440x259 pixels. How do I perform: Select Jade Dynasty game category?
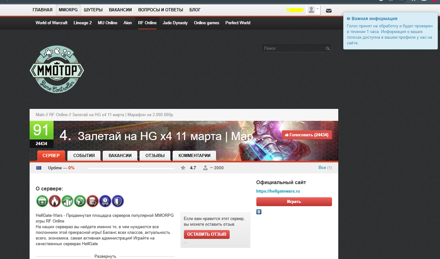tap(175, 23)
